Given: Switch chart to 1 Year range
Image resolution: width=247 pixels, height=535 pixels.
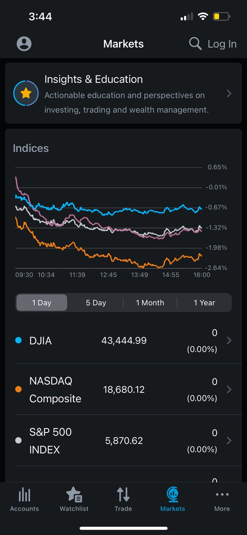Looking at the screenshot, I should (204, 303).
